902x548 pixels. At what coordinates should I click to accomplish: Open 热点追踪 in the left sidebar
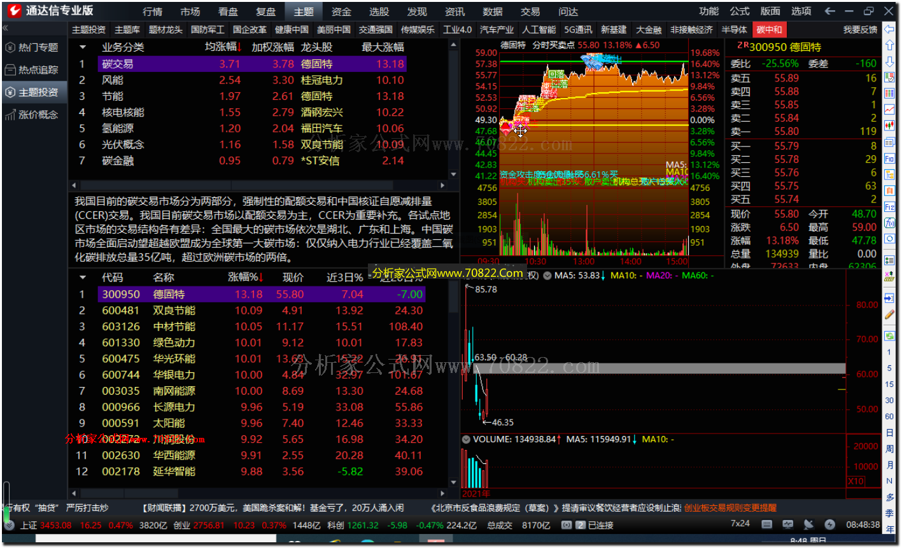tap(33, 70)
